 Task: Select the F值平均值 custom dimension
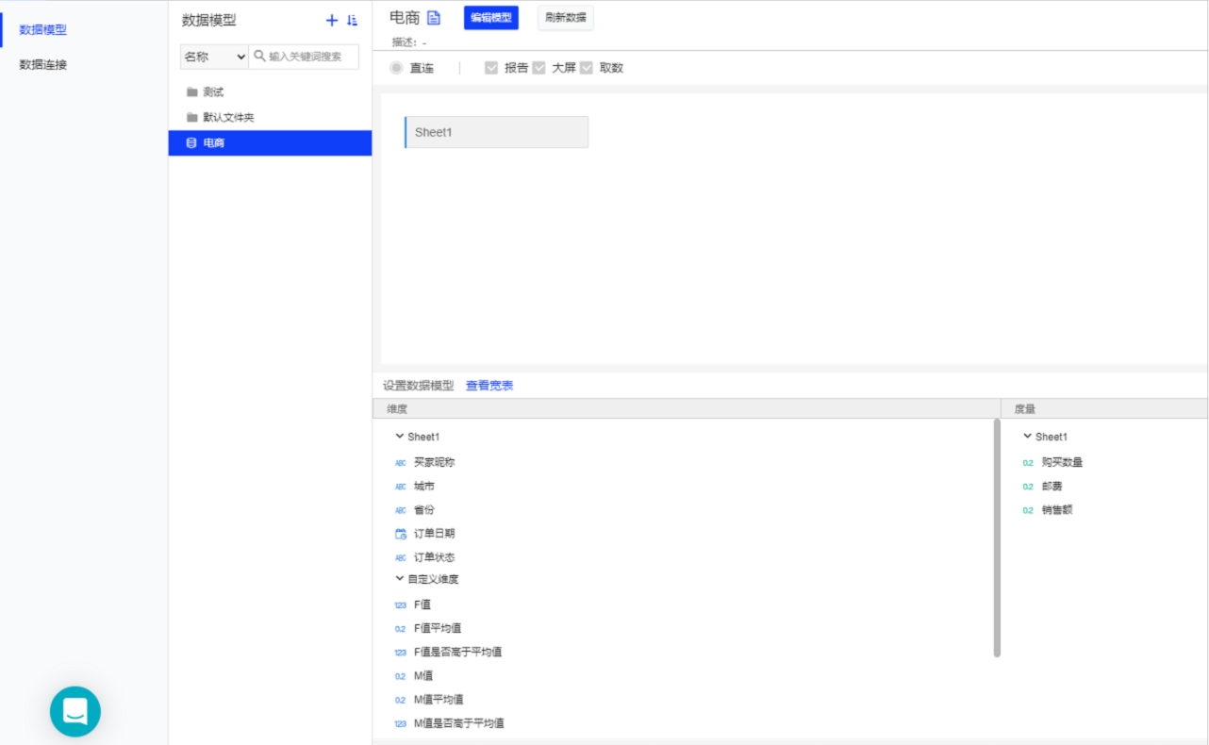point(438,629)
